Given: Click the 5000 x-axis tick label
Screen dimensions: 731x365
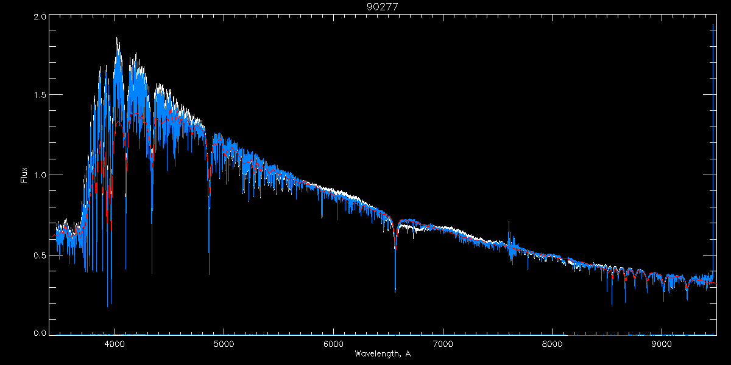Looking at the screenshot, I should (224, 343).
